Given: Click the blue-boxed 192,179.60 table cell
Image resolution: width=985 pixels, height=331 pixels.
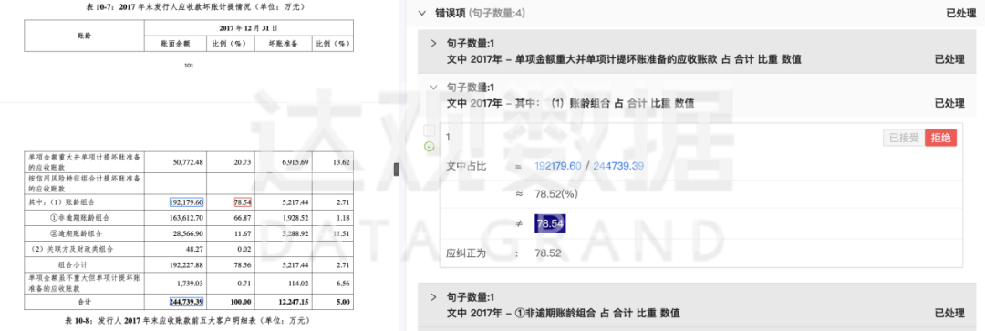Looking at the screenshot, I should pos(187,202).
